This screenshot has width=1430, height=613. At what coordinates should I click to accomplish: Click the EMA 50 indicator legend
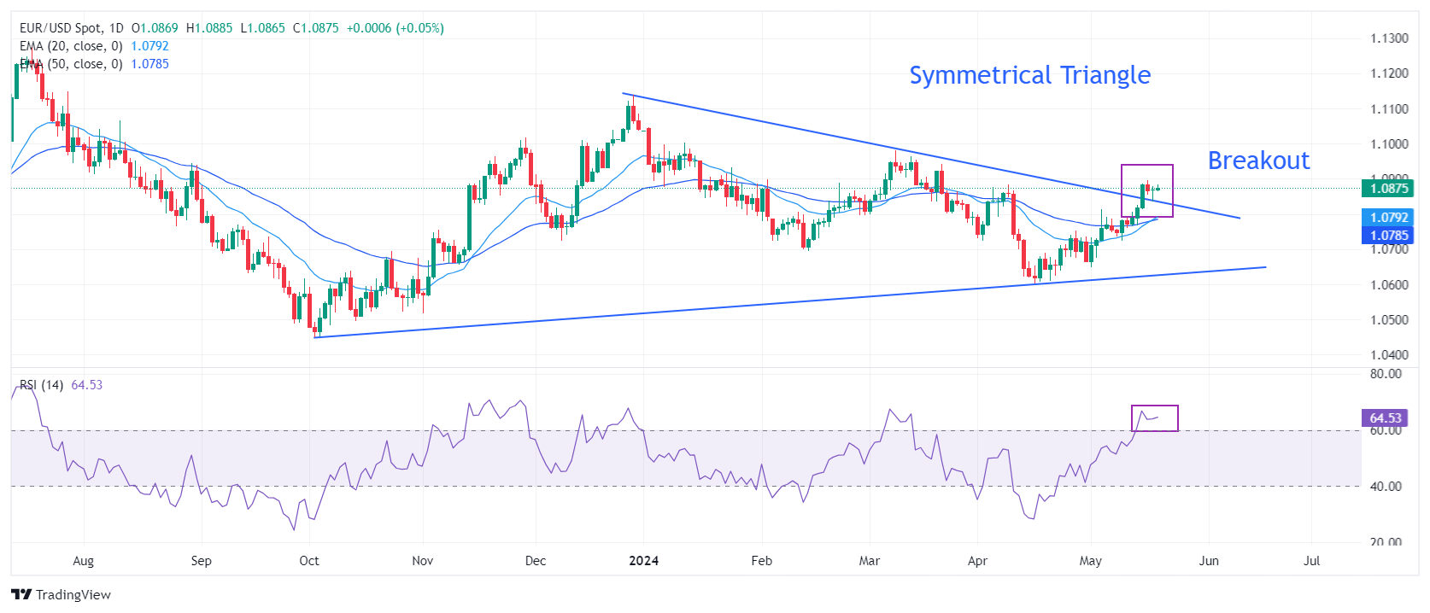(71, 64)
